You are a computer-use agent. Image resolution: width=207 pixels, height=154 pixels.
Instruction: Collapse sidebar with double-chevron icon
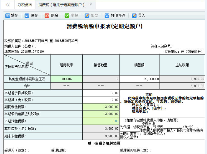(8, 5)
